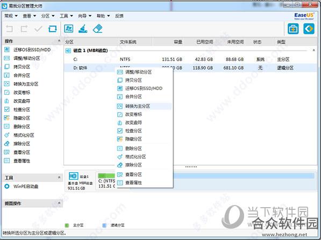Collapse the 操作 panel section
The width and height of the screenshot is (321, 240).
59,41
